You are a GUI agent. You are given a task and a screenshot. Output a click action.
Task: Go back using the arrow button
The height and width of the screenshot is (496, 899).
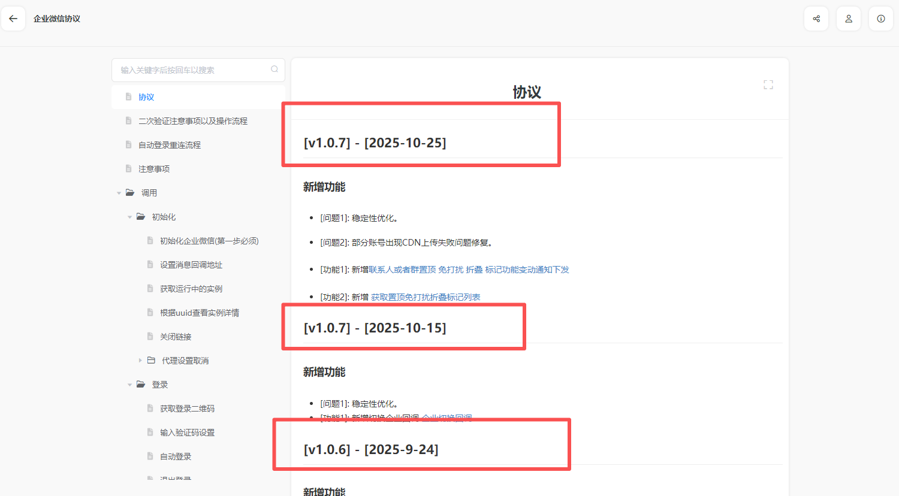13,19
